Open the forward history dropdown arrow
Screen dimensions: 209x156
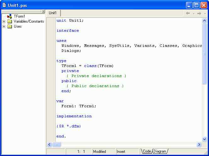click(205, 14)
